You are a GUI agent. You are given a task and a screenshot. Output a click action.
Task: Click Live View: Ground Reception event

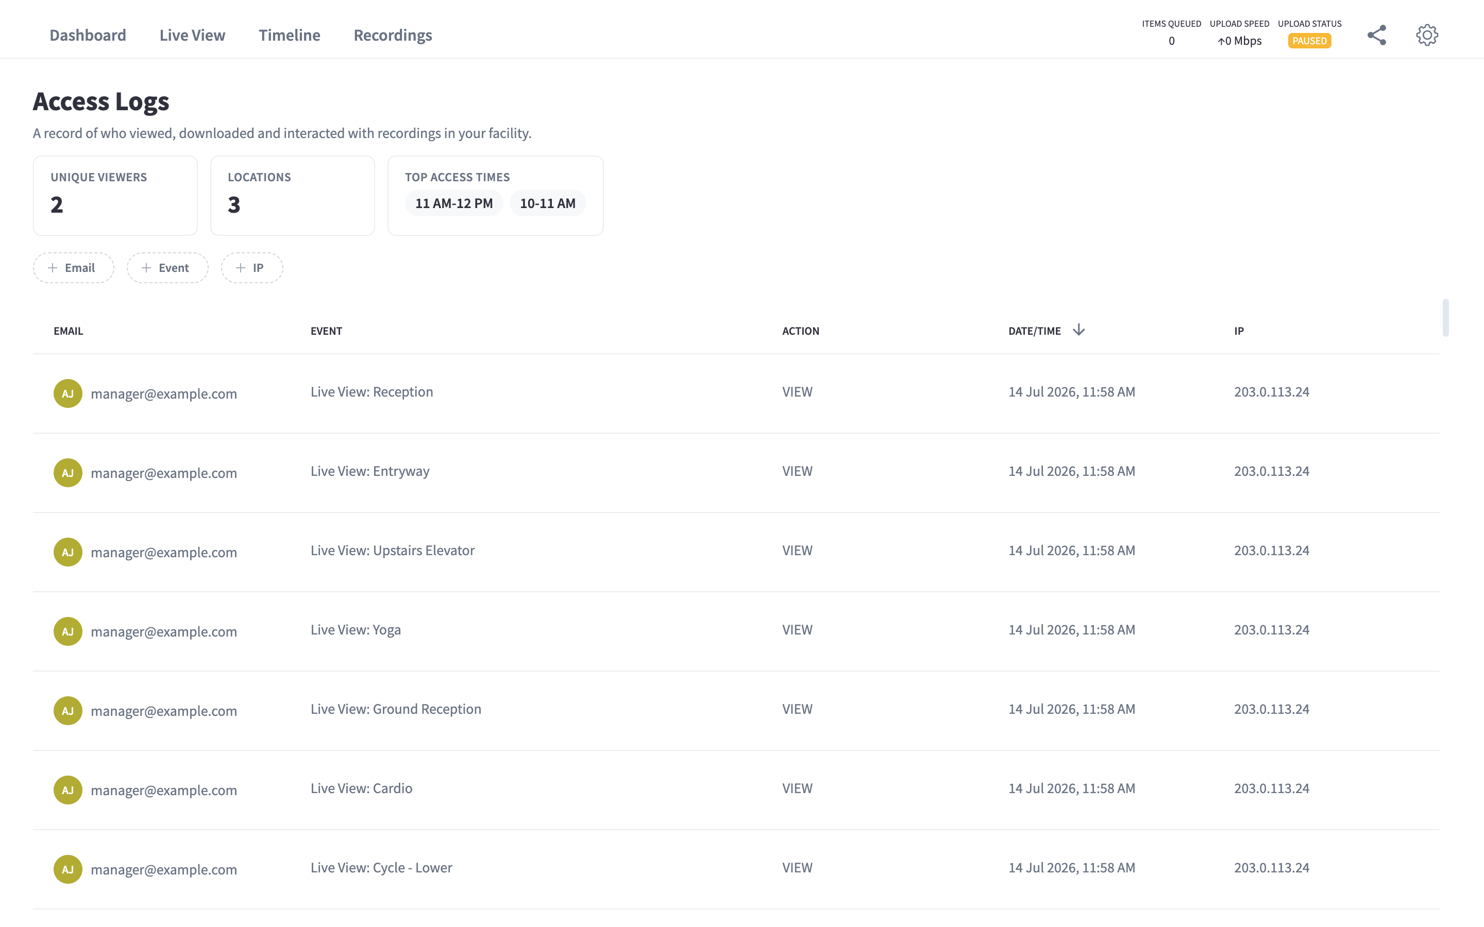pos(396,709)
